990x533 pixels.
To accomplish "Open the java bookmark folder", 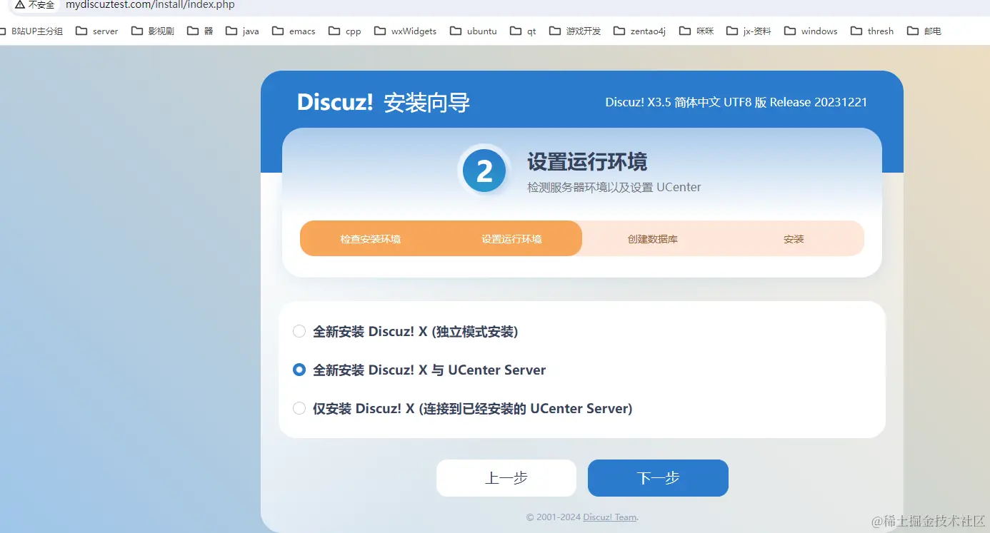I will (242, 31).
